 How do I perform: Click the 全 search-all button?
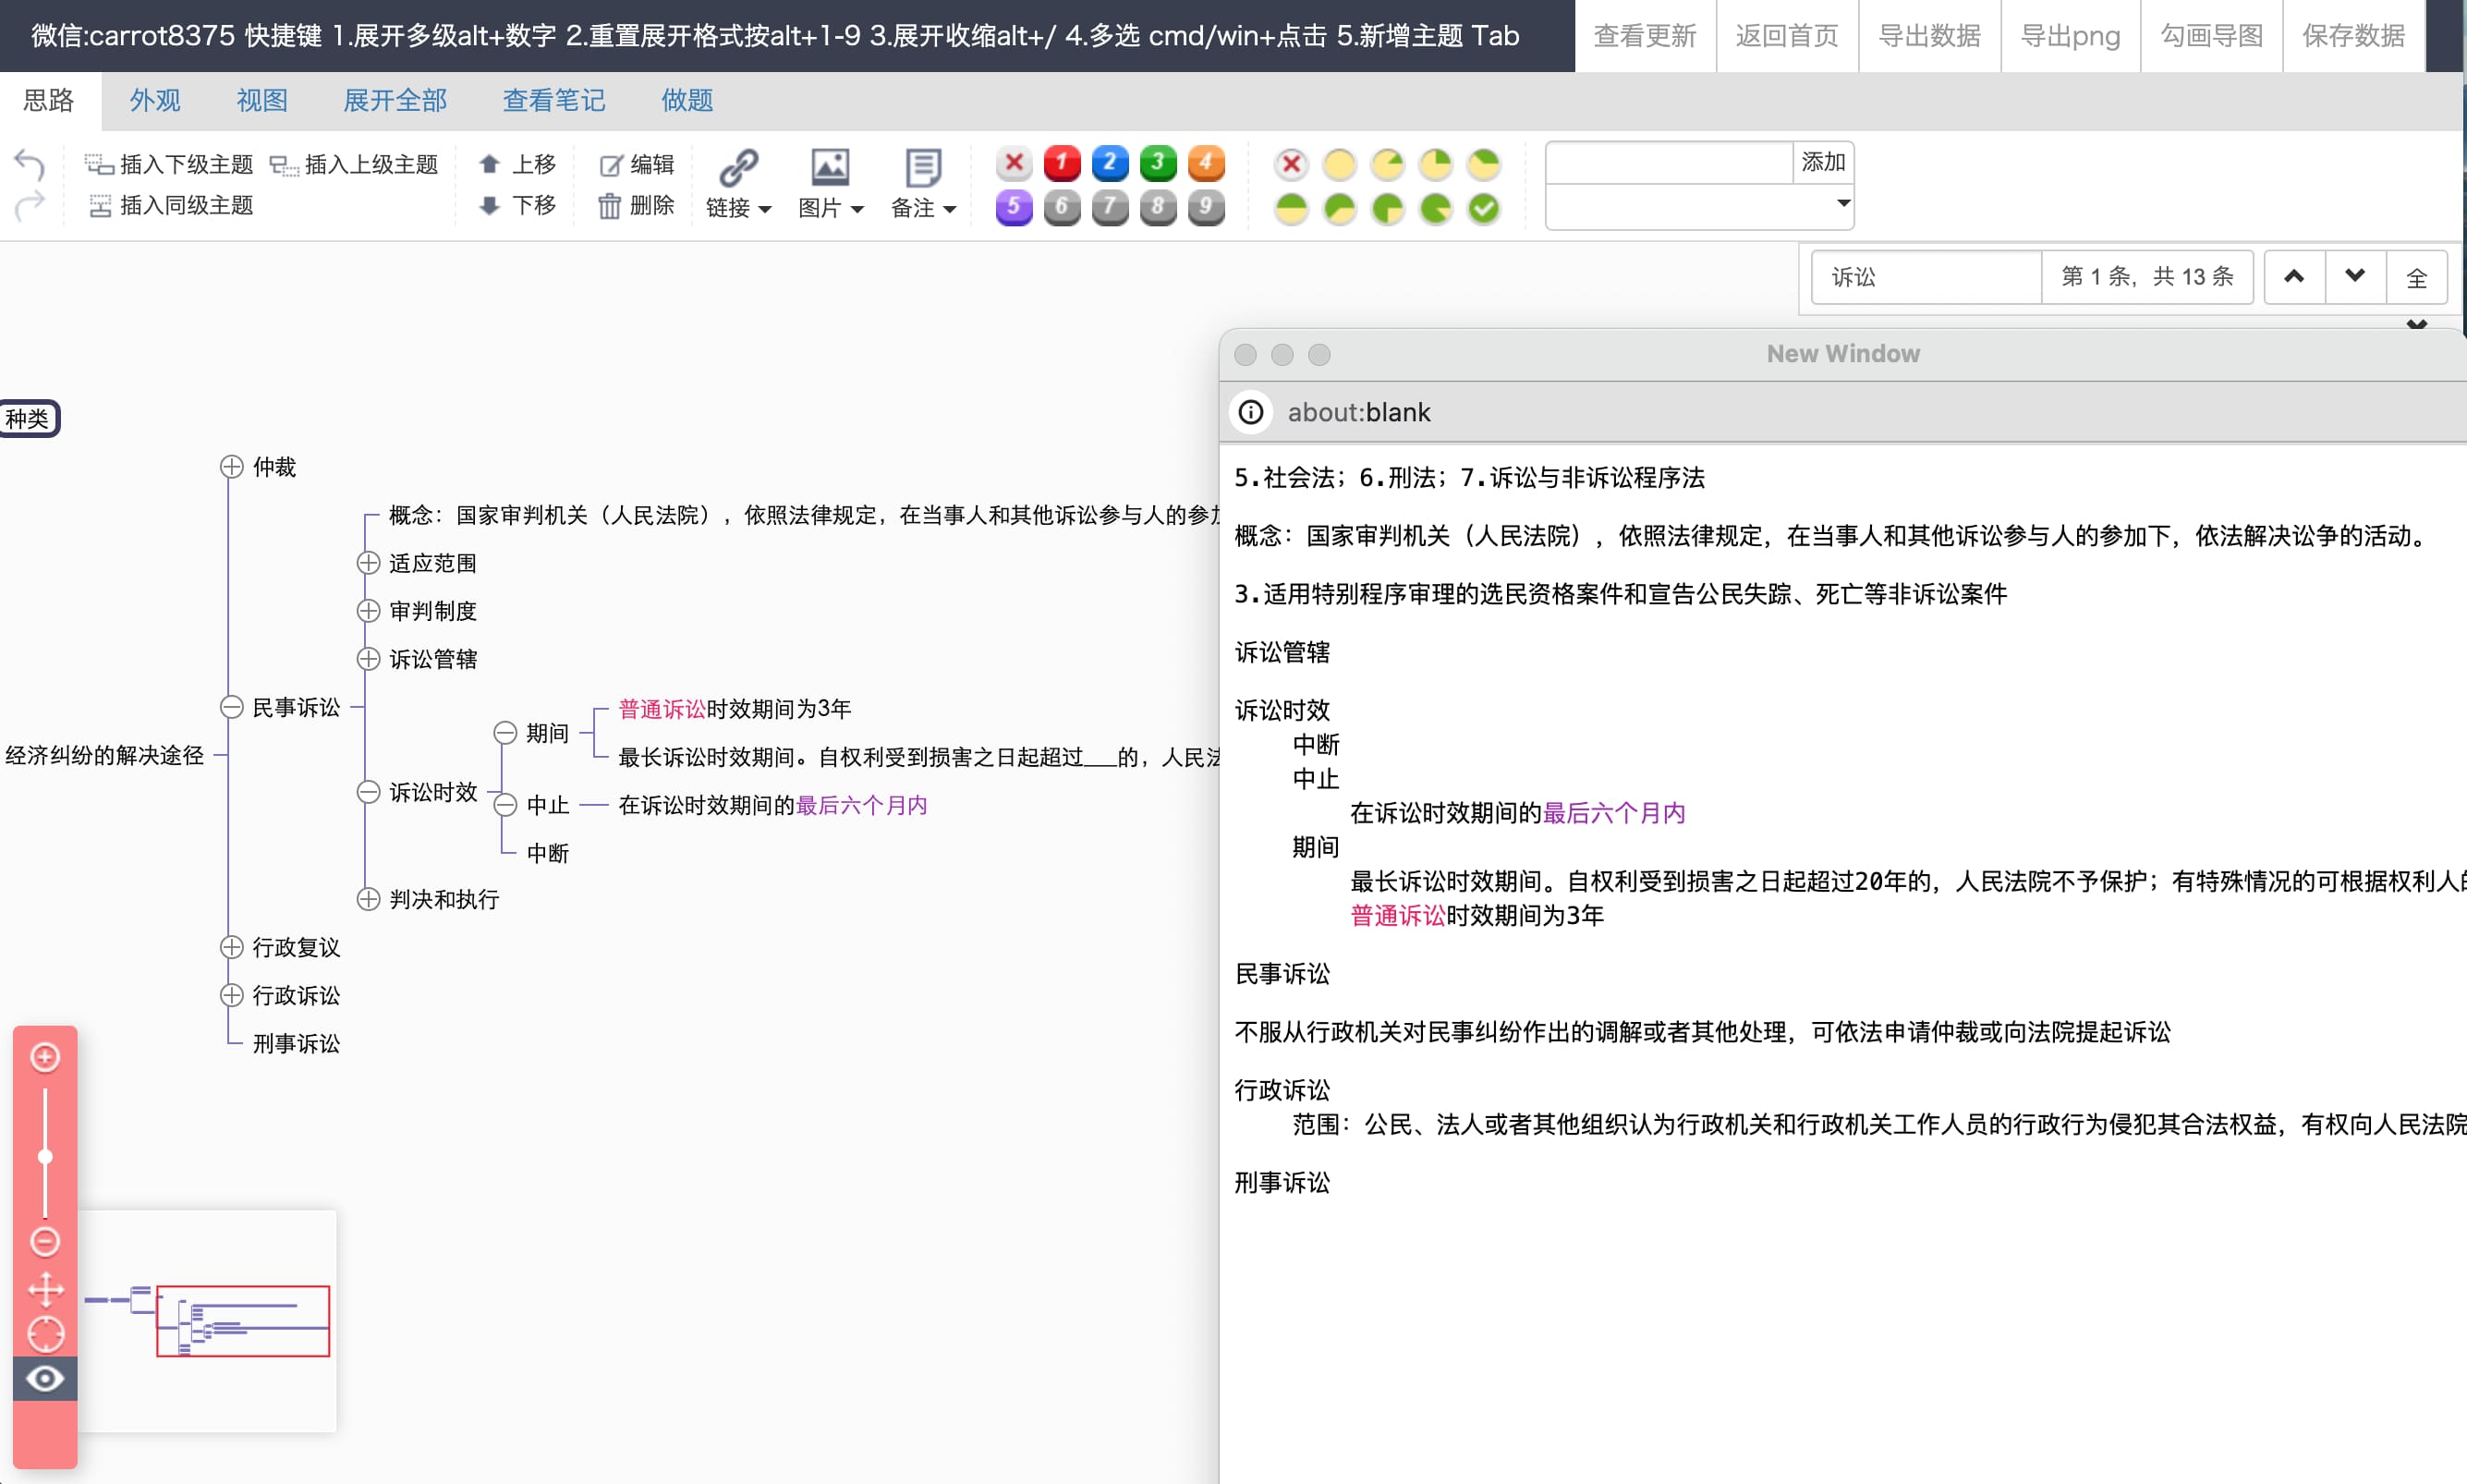tap(2417, 277)
